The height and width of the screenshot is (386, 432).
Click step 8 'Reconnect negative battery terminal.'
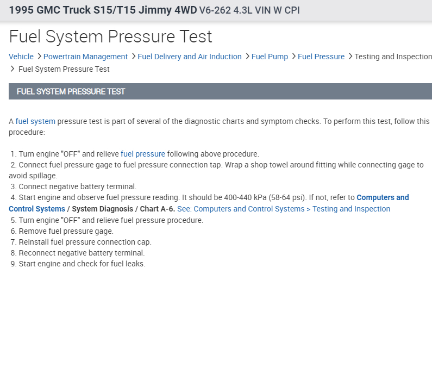[82, 253]
